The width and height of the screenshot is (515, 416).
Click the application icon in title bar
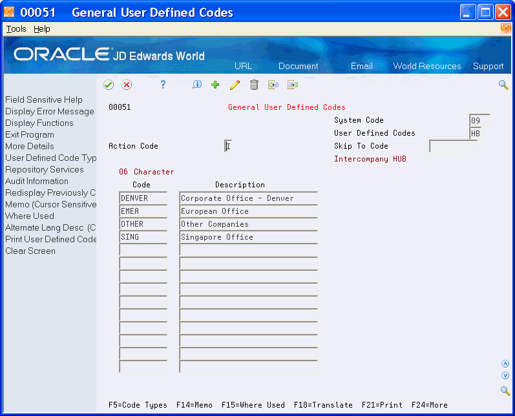pyautogui.click(x=9, y=12)
